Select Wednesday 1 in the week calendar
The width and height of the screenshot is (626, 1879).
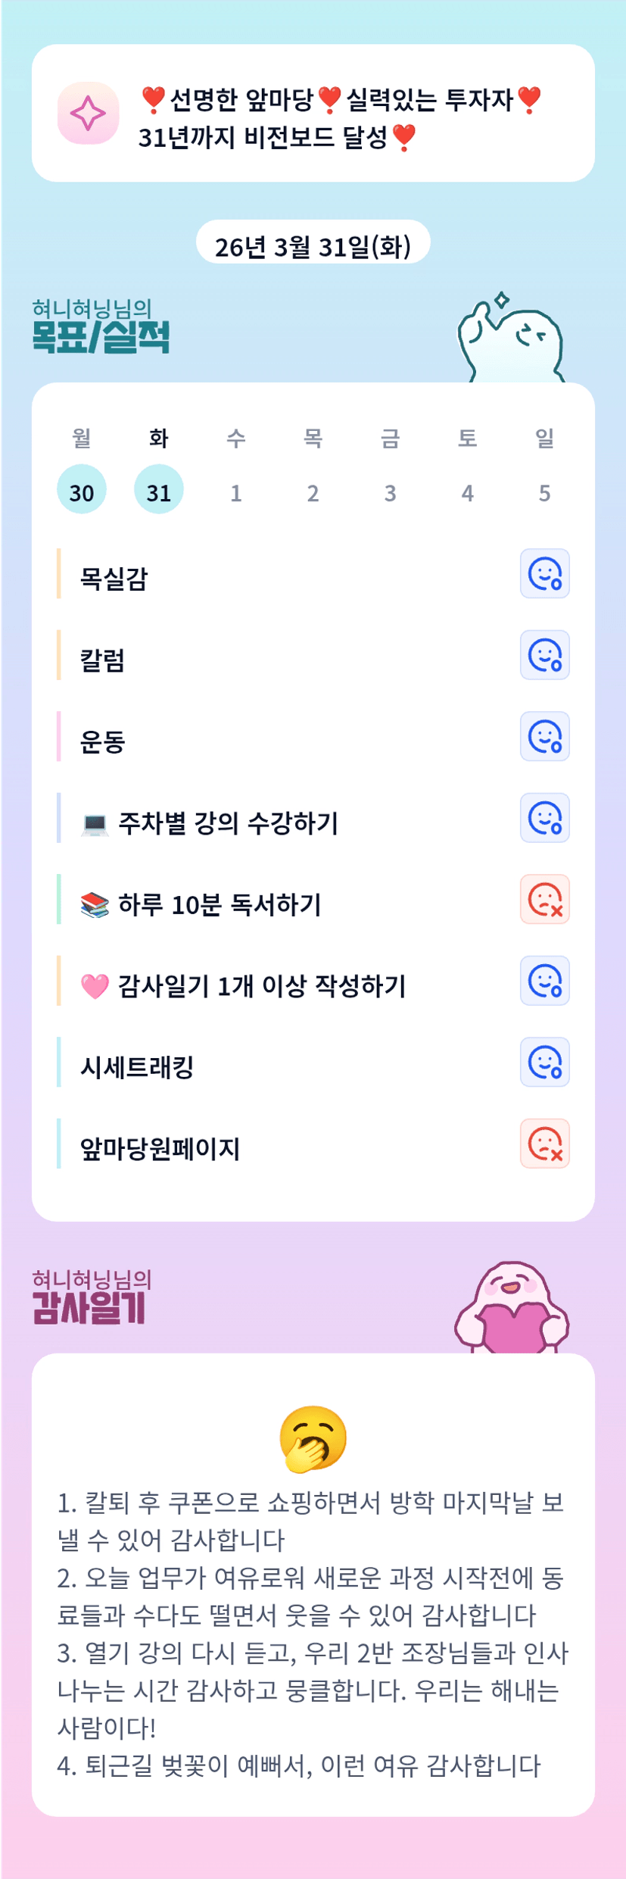click(236, 493)
